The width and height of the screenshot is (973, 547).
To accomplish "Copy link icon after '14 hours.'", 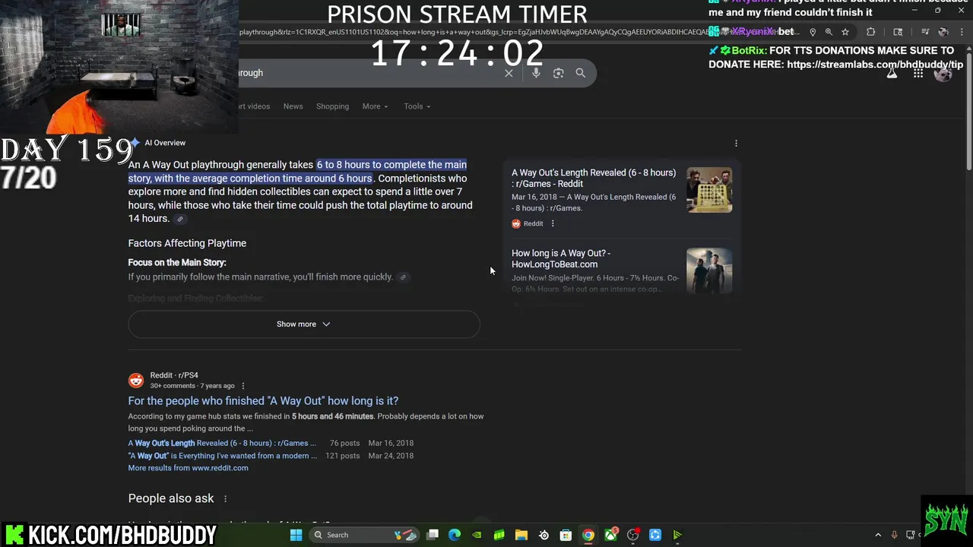I will (180, 219).
